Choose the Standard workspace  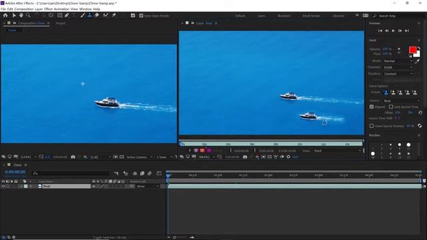click(284, 16)
